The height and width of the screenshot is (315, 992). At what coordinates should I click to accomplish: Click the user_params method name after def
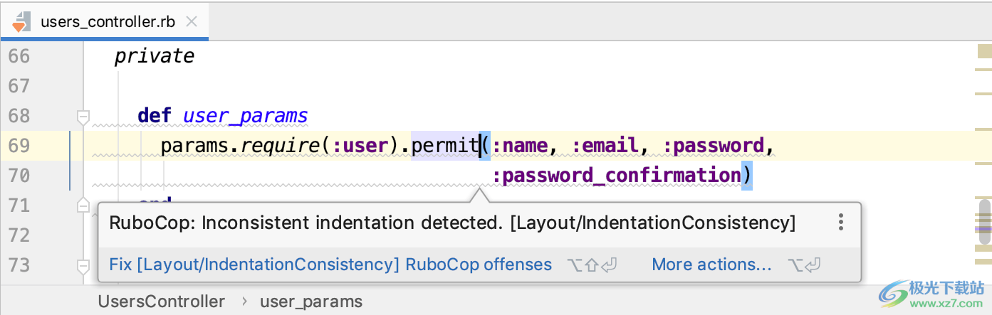click(x=245, y=116)
